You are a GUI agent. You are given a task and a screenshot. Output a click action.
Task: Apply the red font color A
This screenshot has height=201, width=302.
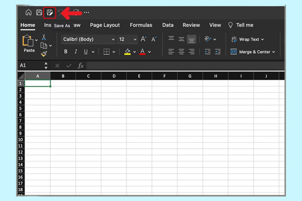coord(142,52)
